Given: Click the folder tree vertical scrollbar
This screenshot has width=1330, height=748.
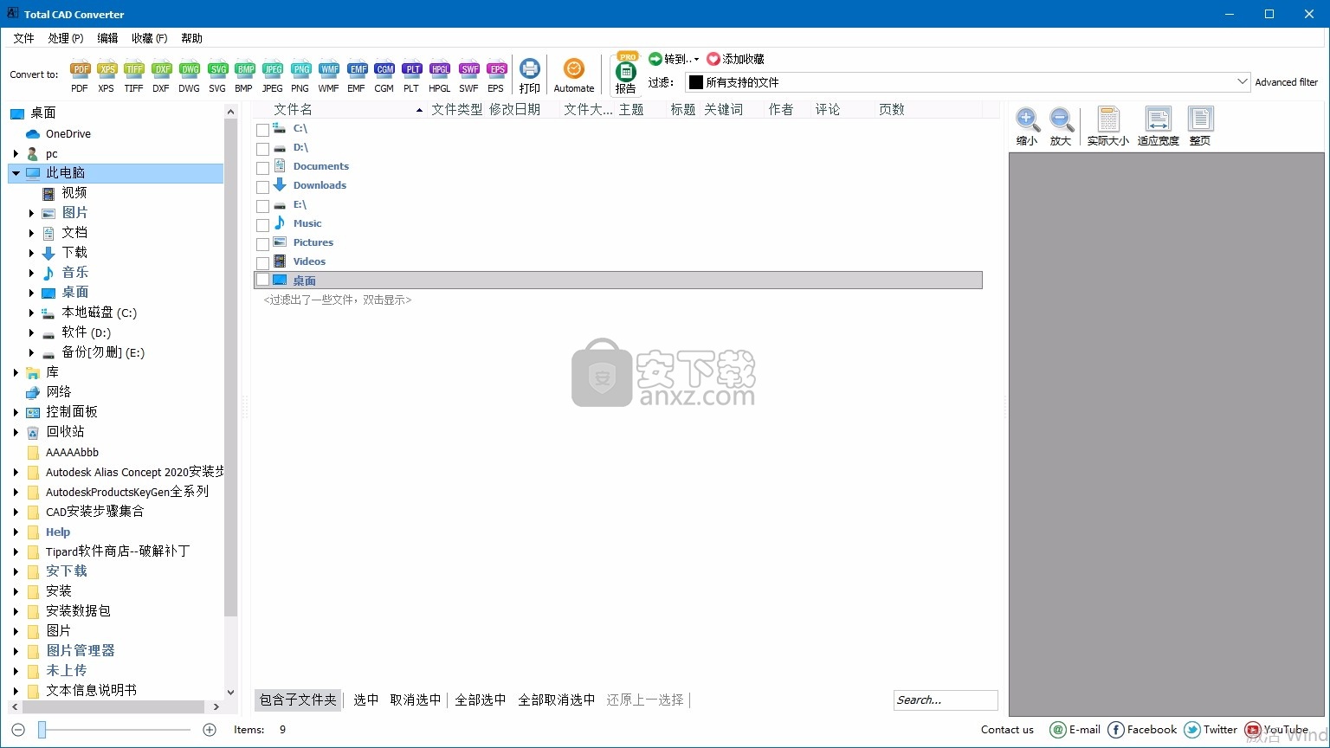Looking at the screenshot, I should click(230, 367).
